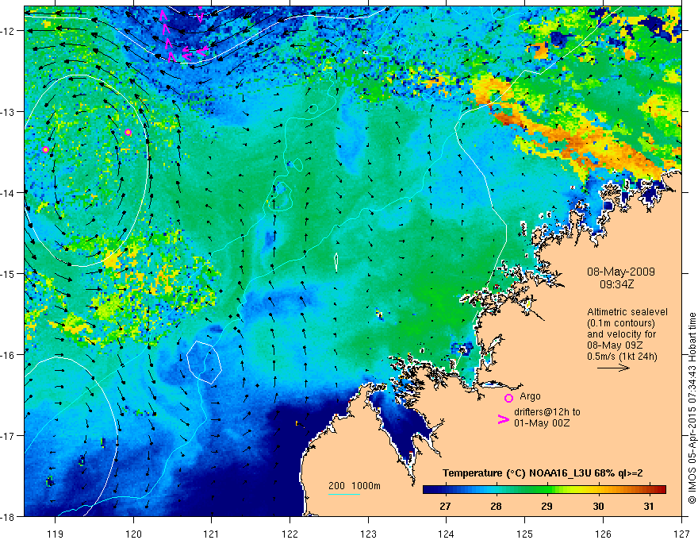Click the small white hexagonal contour near 121E 16S
This screenshot has height=540, width=698.
pos(205,362)
